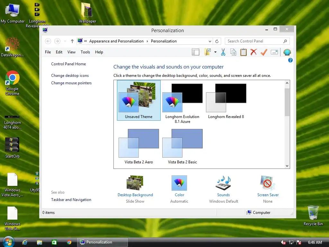Open the Color settings swatch icon
This screenshot has width=329, height=247.
179,183
